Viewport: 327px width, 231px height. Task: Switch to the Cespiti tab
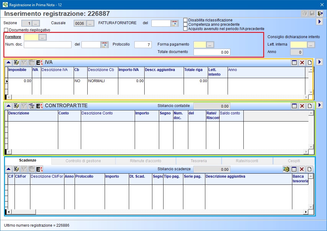[x=294, y=161]
